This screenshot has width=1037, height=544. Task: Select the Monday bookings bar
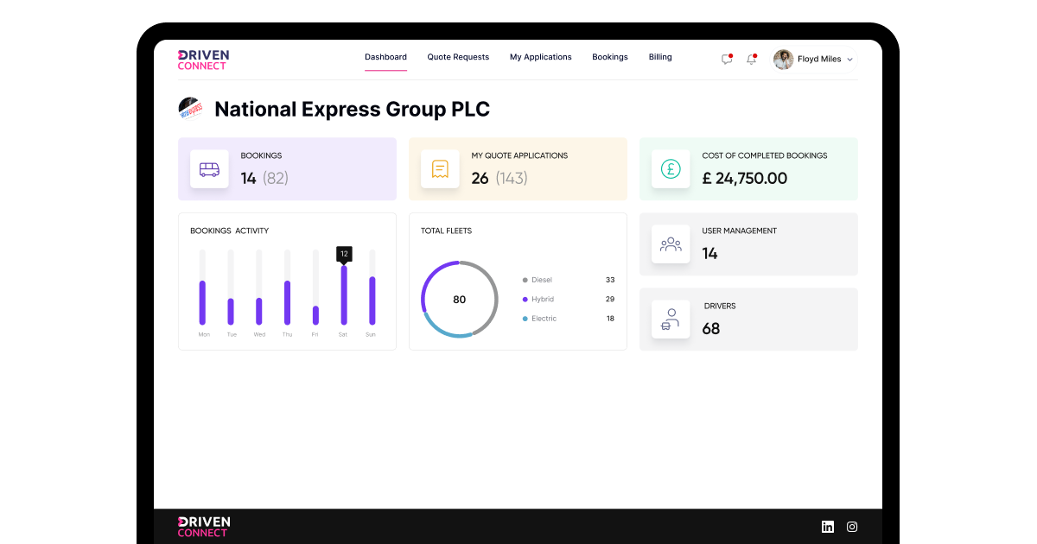tap(203, 302)
